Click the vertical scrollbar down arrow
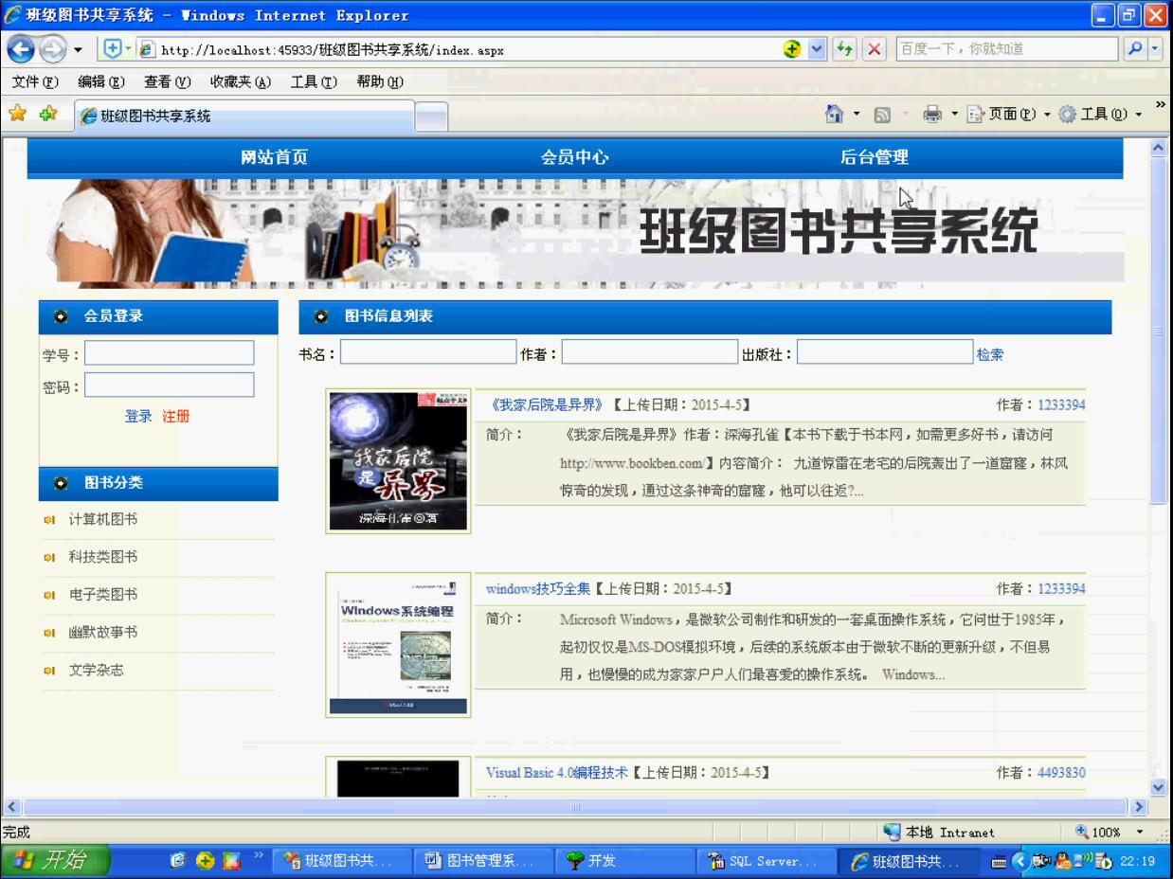 (x=1159, y=788)
